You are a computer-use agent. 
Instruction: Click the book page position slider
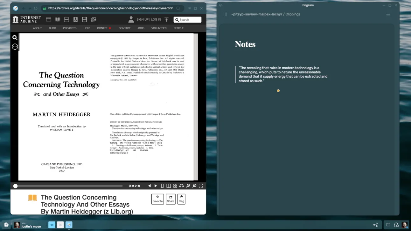coord(68,186)
